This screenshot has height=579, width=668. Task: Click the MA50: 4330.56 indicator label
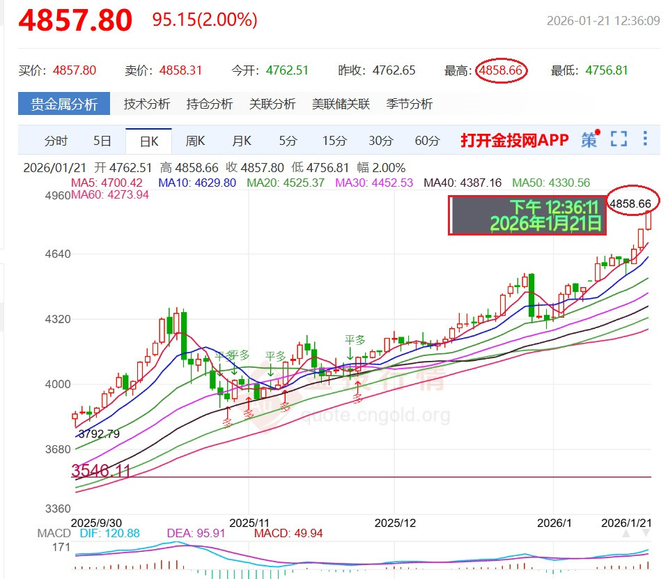point(551,183)
